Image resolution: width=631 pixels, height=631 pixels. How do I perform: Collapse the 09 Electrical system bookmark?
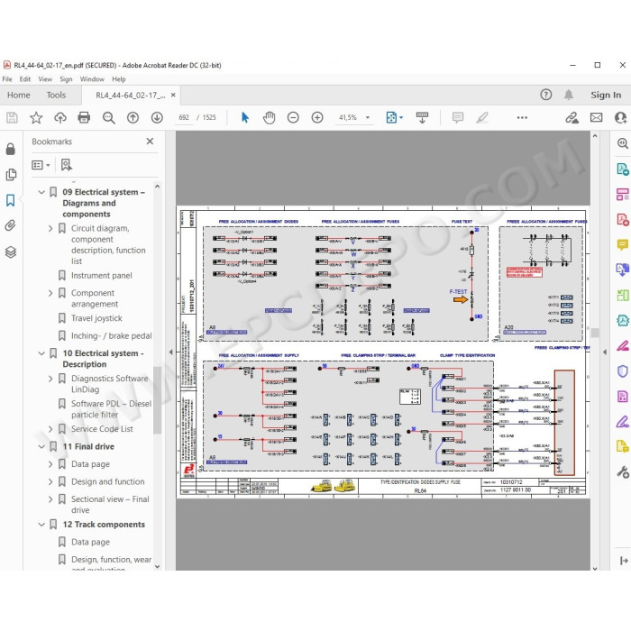coord(41,192)
